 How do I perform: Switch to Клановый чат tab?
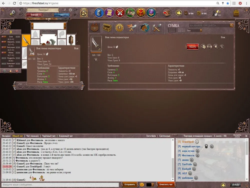point(66,136)
